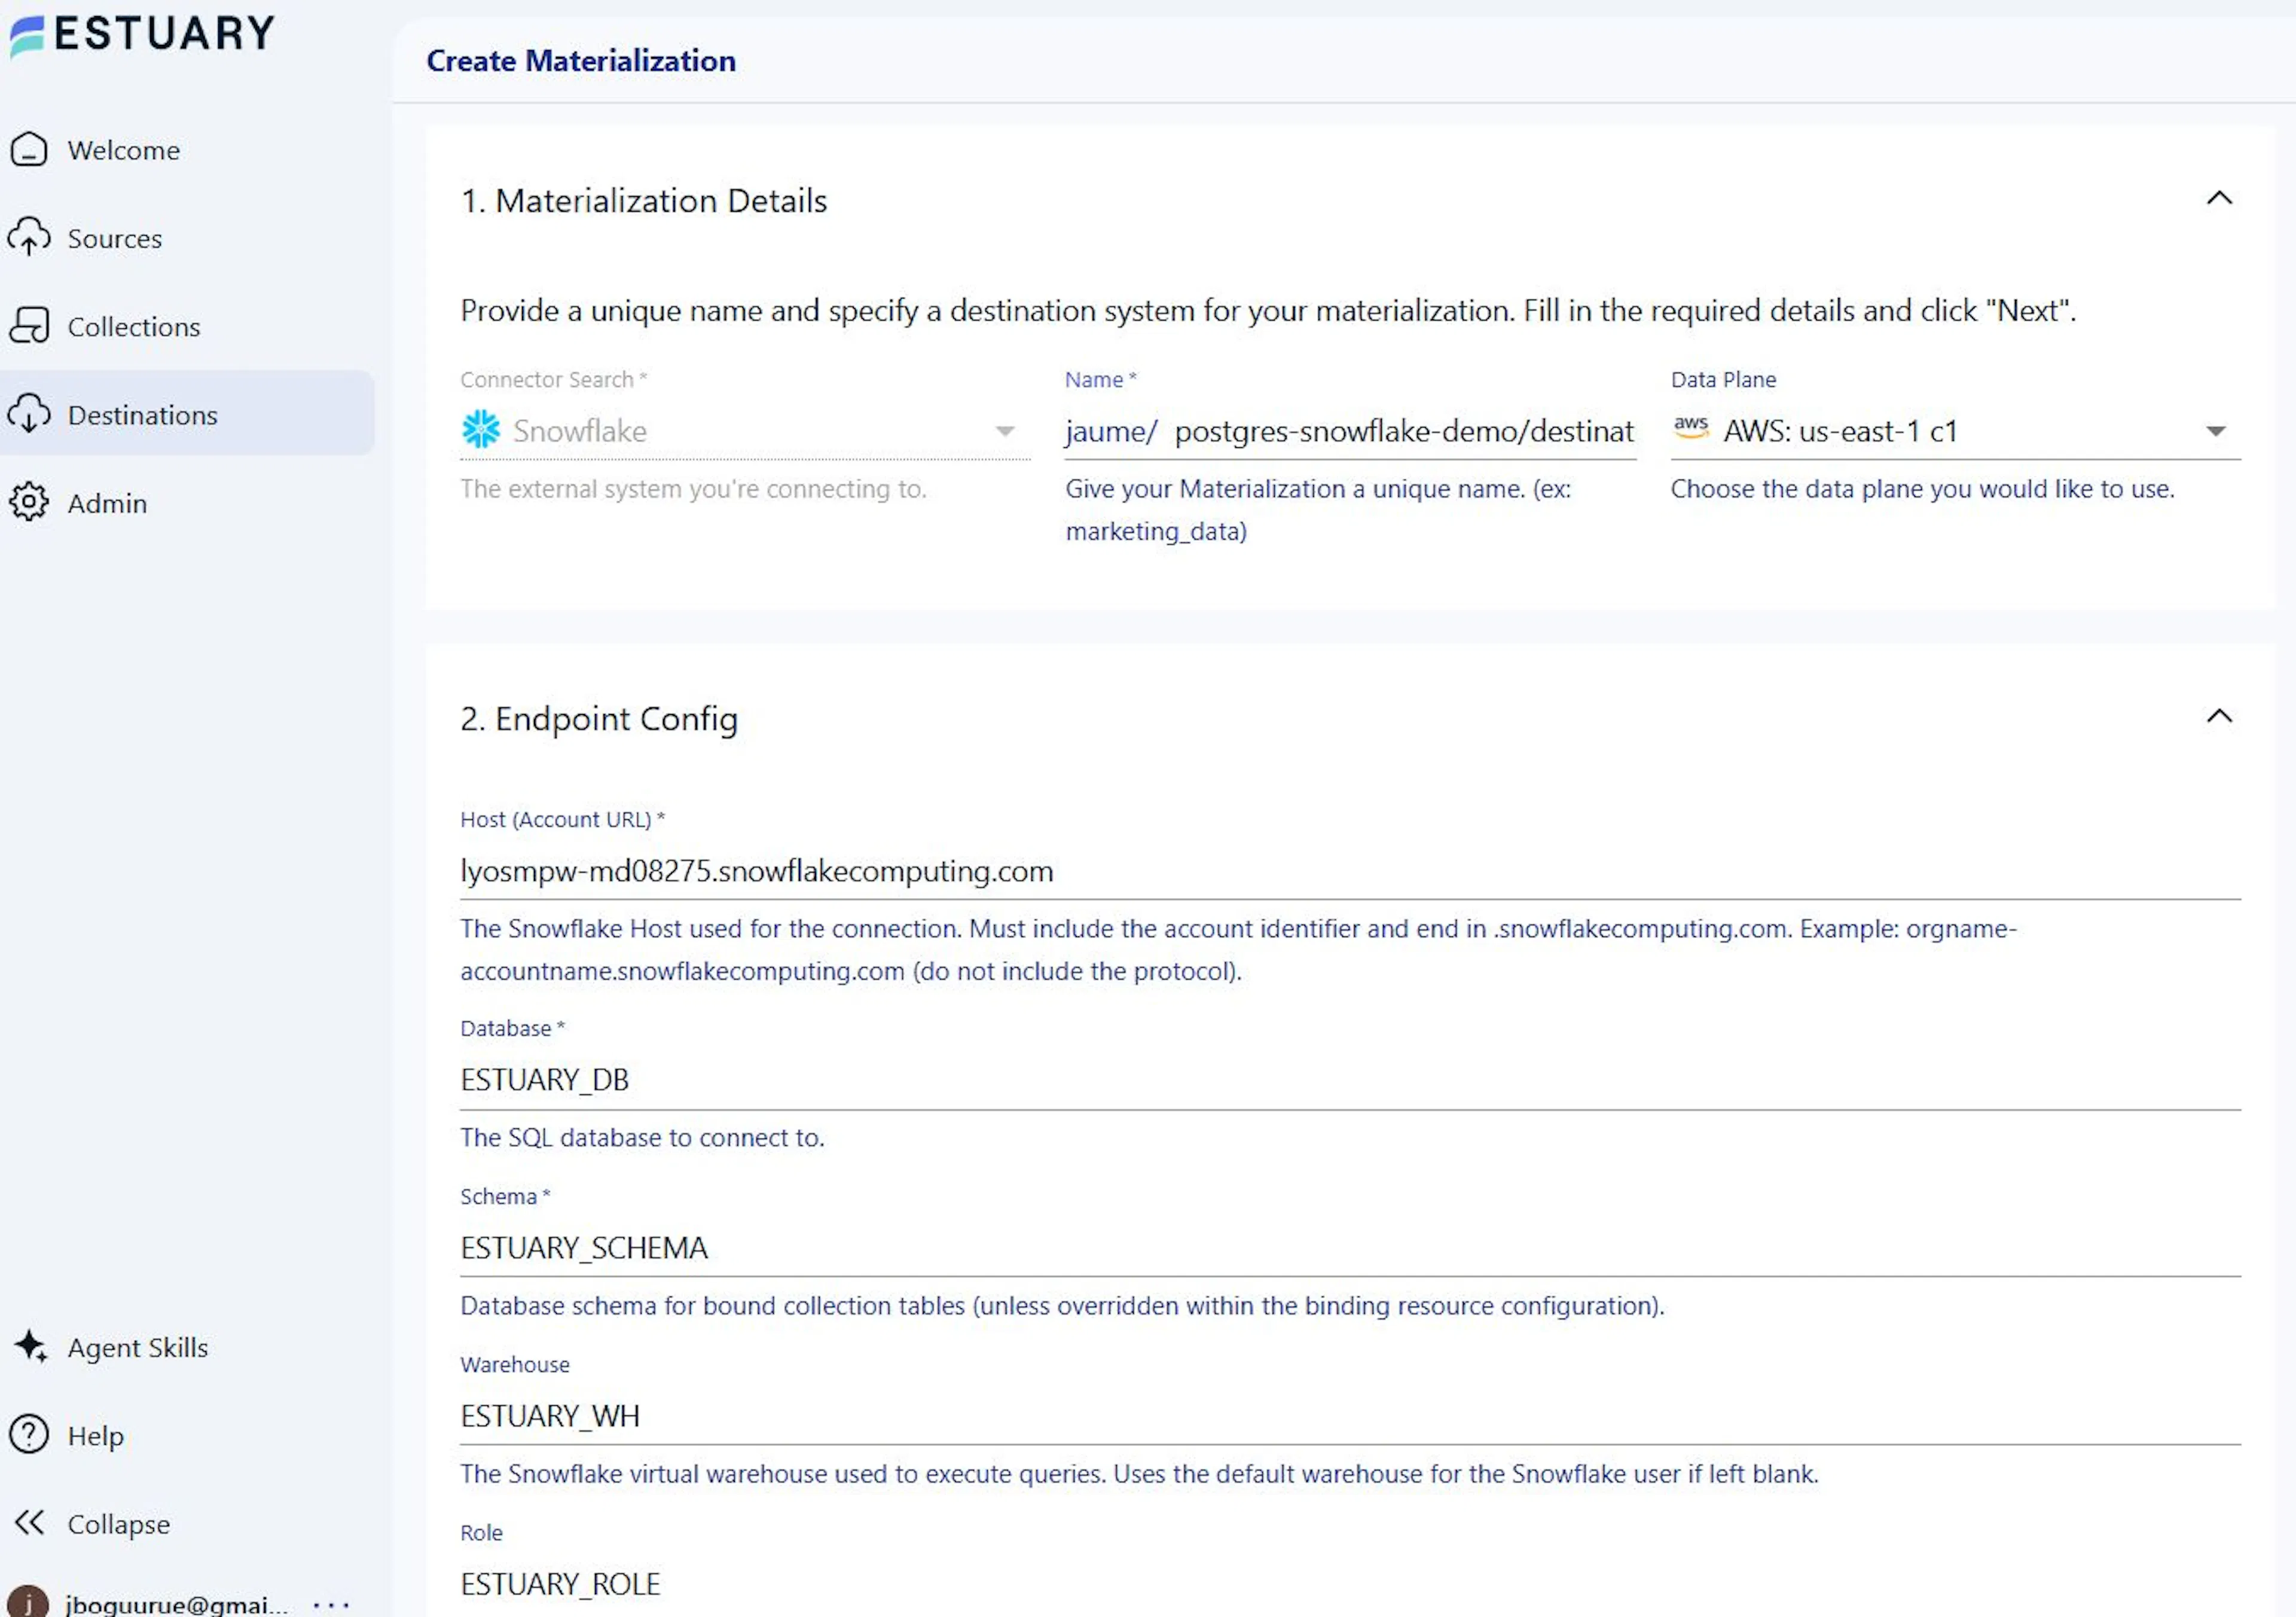Click the Warehouse field with ESTUARY_WH

[x=1350, y=1416]
